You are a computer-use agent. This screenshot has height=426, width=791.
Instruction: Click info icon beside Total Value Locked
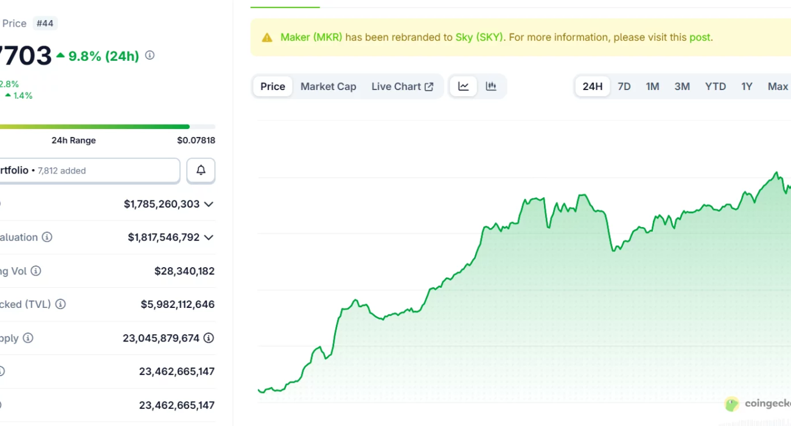pos(60,304)
